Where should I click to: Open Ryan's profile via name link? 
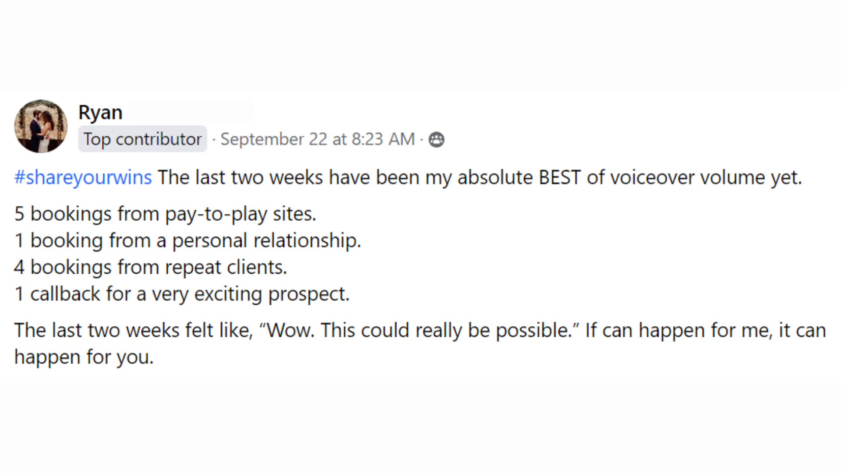(100, 113)
